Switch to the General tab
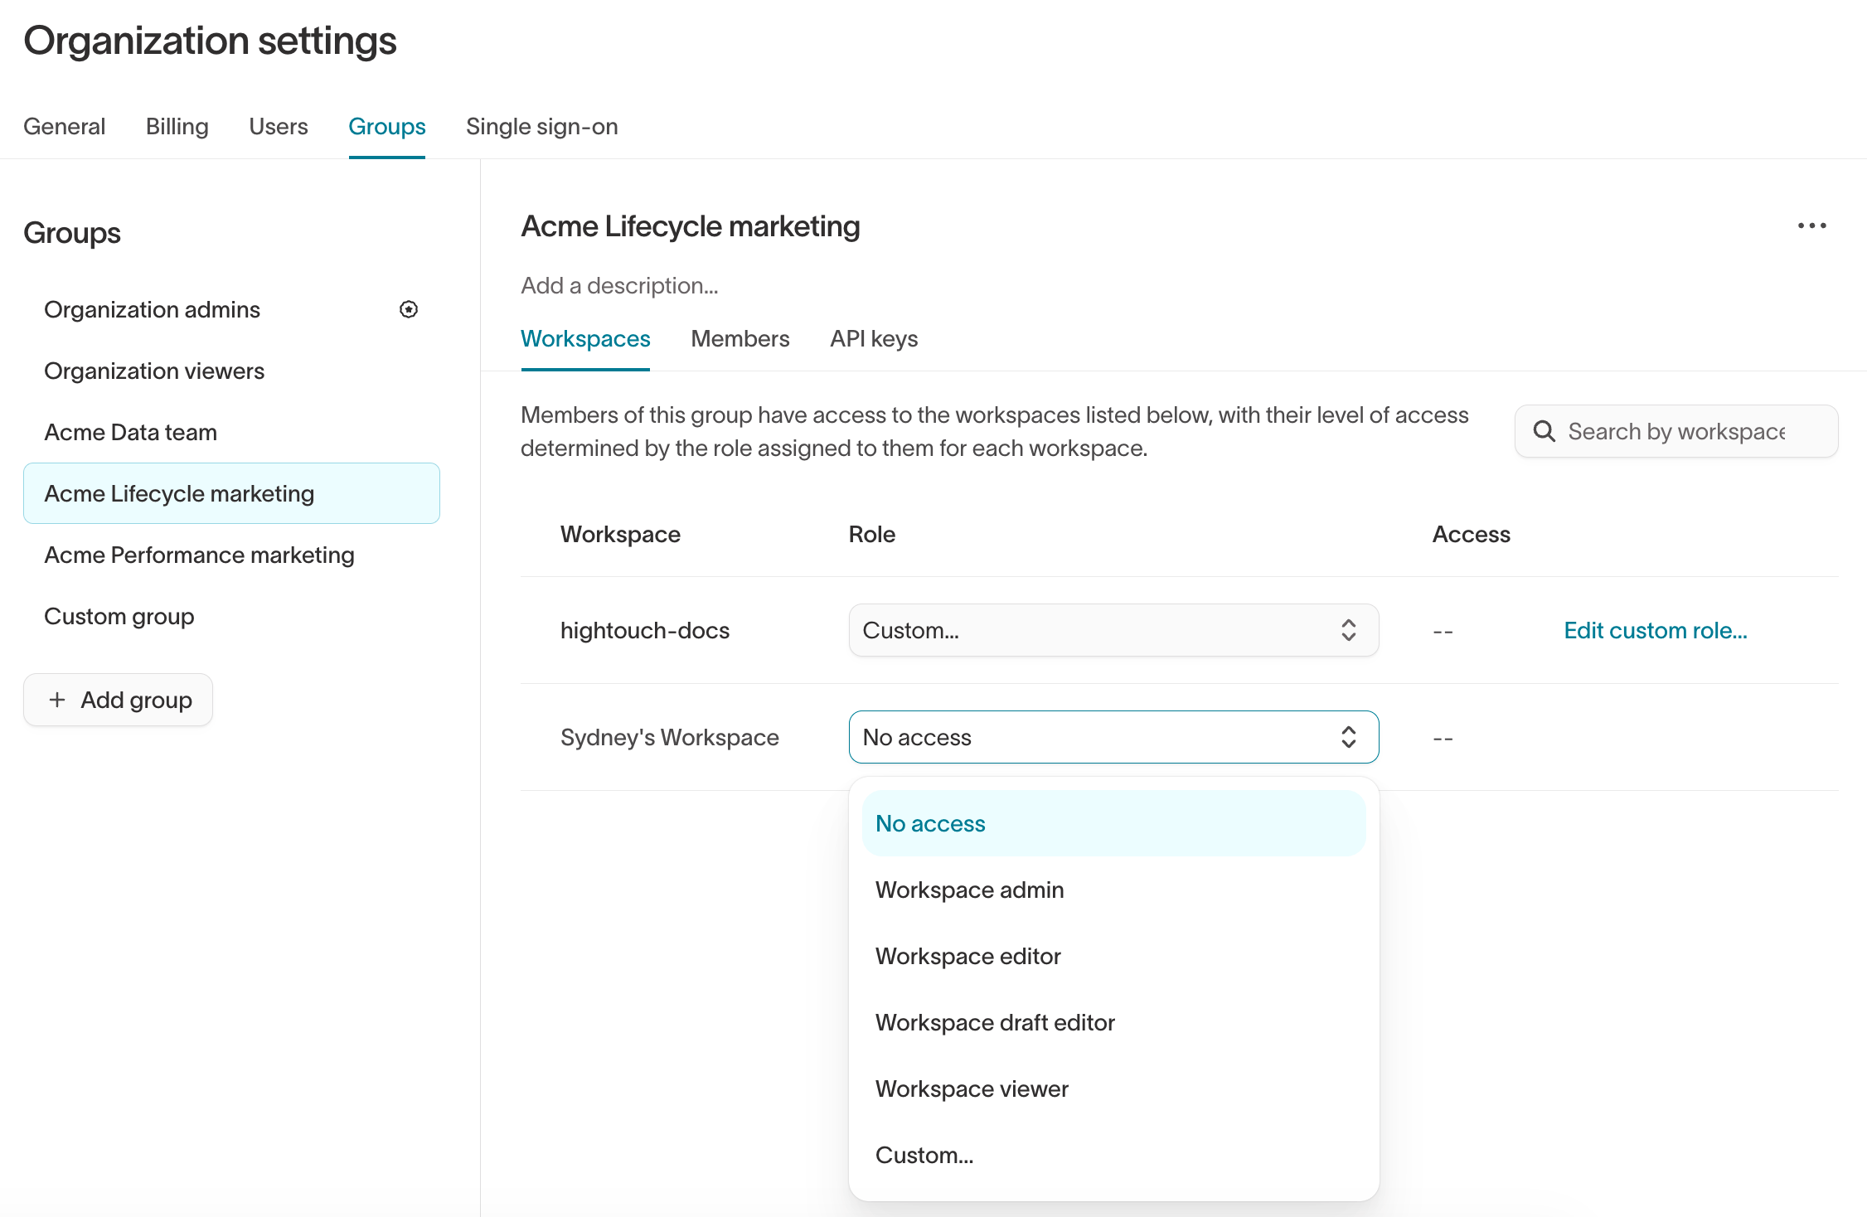This screenshot has width=1867, height=1217. click(65, 126)
